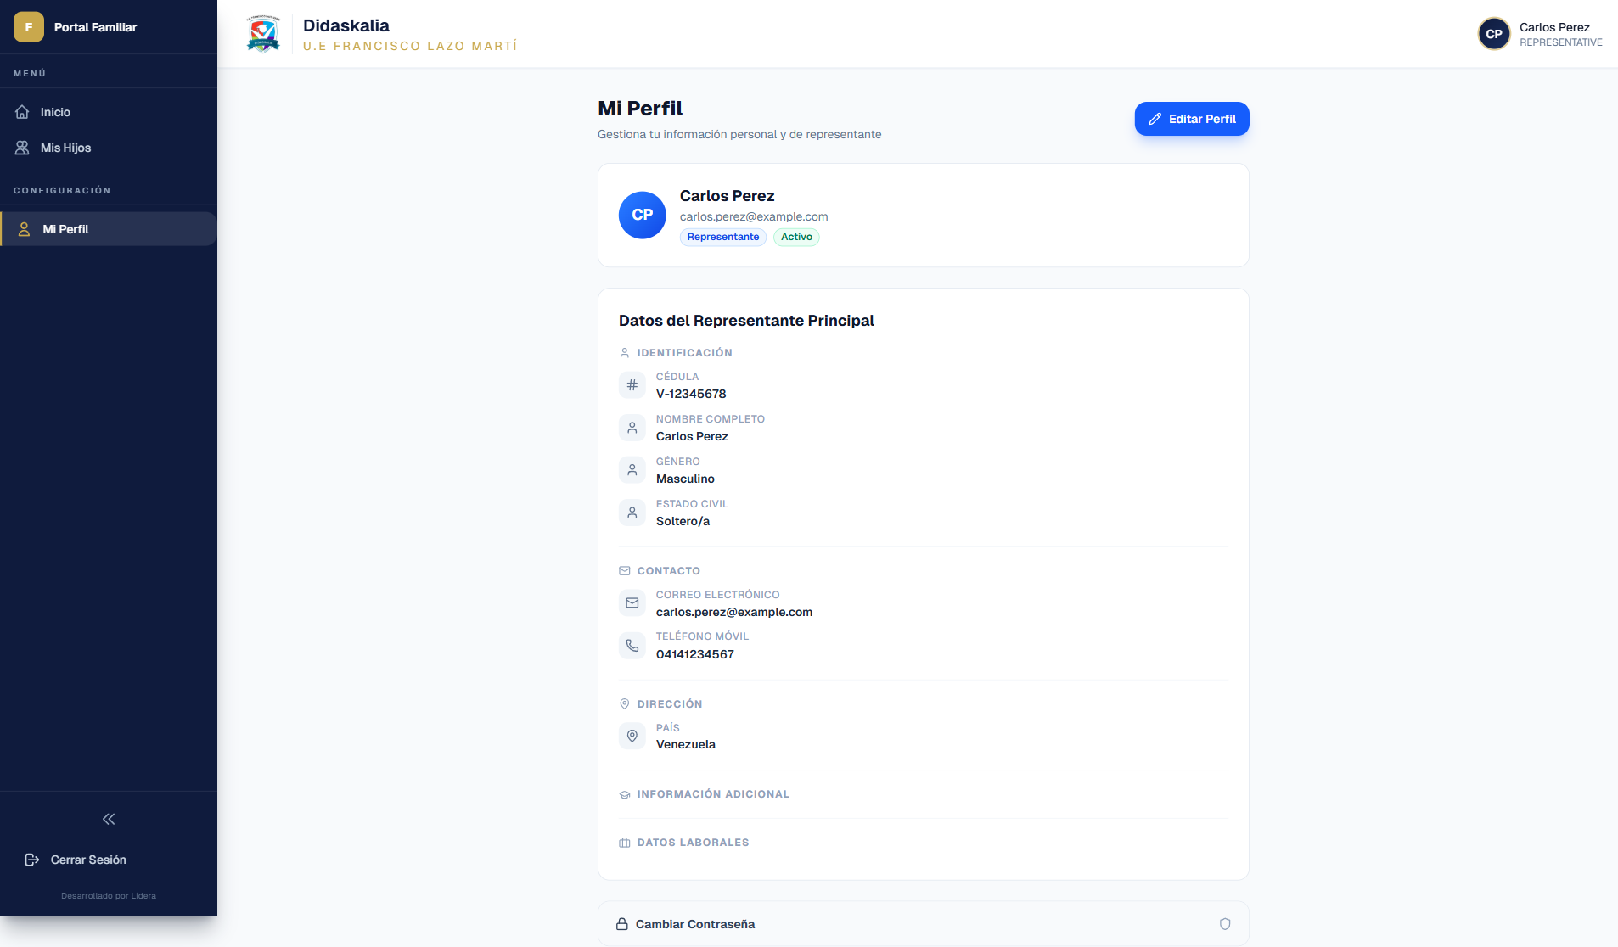1618x947 pixels.
Task: Click the email under the profile card name
Action: (754, 216)
